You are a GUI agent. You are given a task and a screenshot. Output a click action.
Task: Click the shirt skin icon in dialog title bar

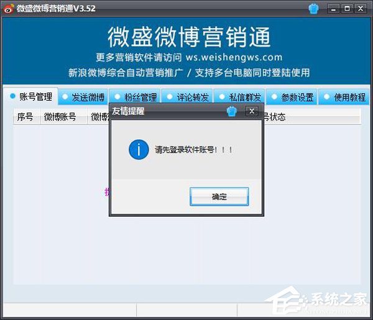pos(232,111)
